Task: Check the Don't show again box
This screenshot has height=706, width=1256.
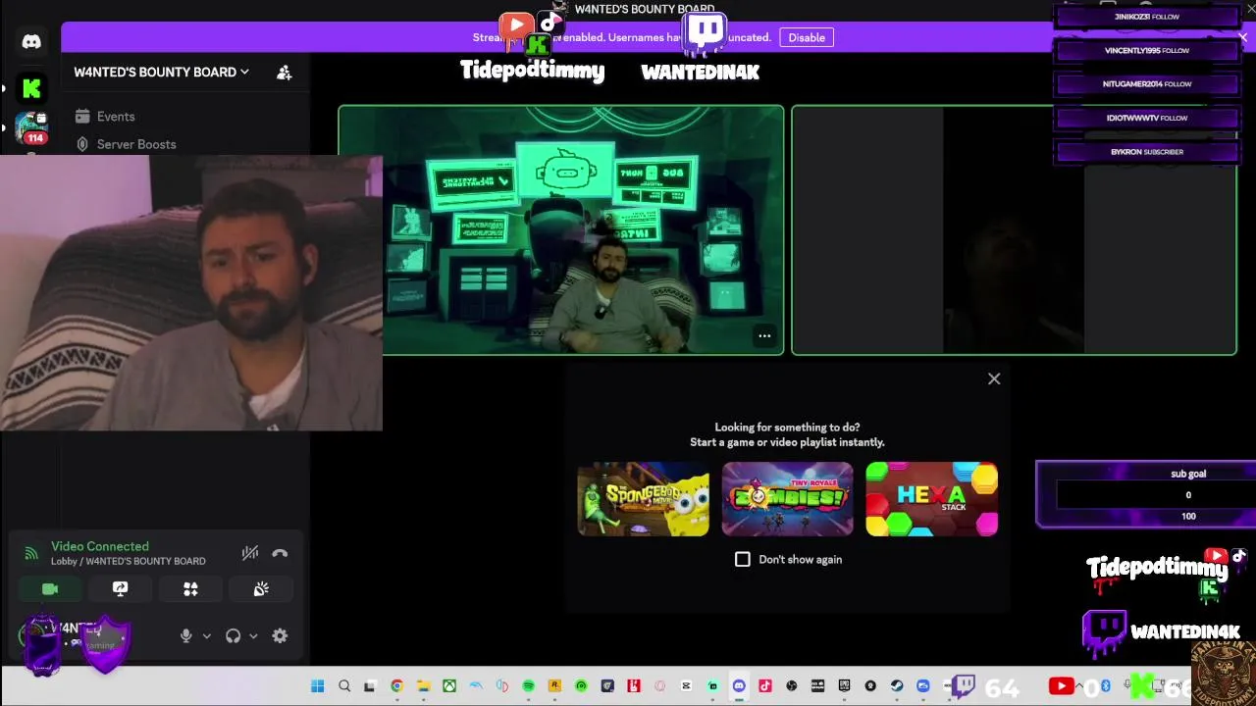Action: pos(743,559)
